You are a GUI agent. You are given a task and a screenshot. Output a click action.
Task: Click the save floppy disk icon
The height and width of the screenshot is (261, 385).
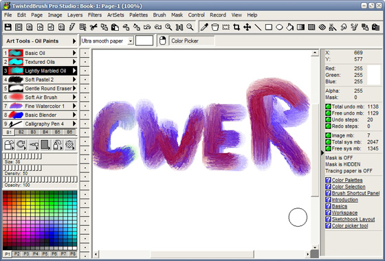[8, 27]
